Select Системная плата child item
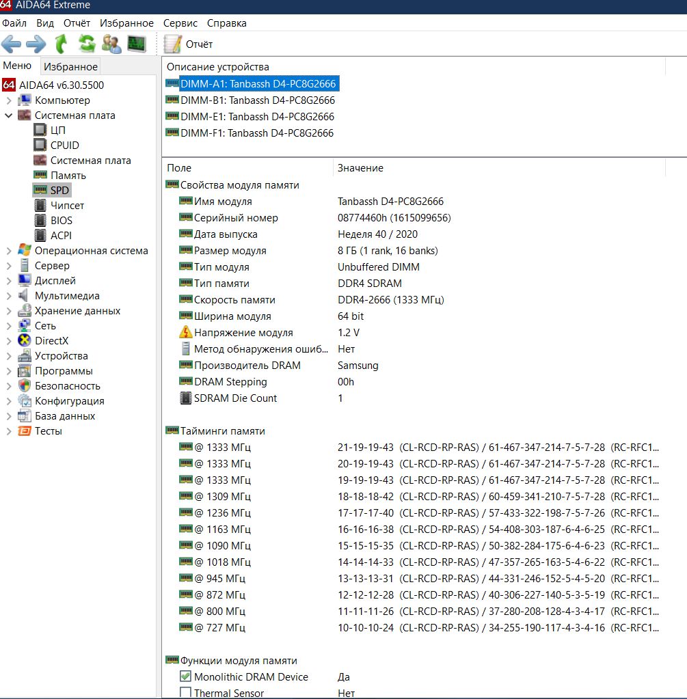Viewport: 687px width, 699px height. (x=90, y=161)
